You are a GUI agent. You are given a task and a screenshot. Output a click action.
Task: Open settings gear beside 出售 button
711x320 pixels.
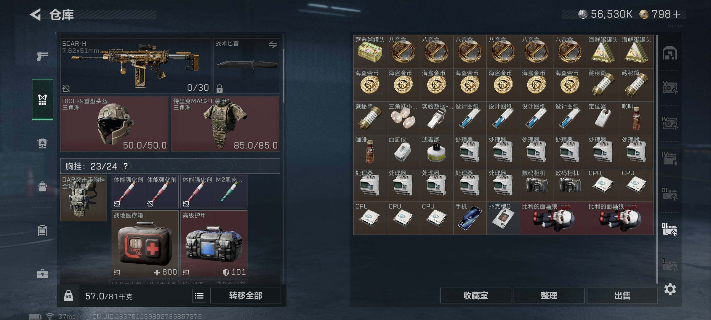point(670,289)
